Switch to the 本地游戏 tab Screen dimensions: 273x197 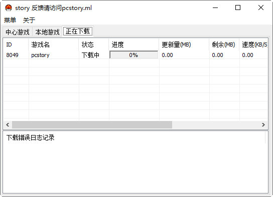pyautogui.click(x=47, y=32)
